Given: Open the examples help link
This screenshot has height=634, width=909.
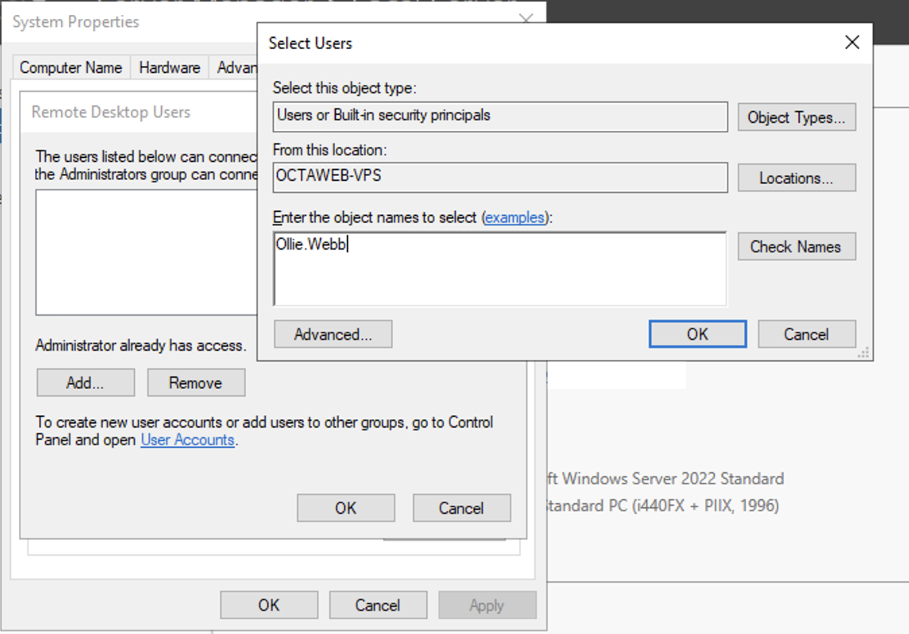Looking at the screenshot, I should coord(515,218).
